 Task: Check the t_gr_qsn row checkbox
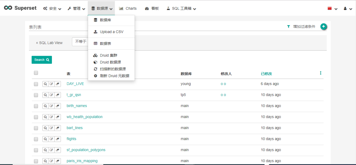(x=36, y=95)
